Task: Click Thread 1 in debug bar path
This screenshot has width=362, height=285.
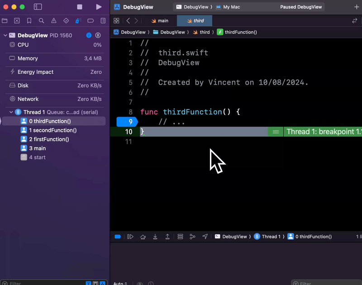Action: coord(267,237)
